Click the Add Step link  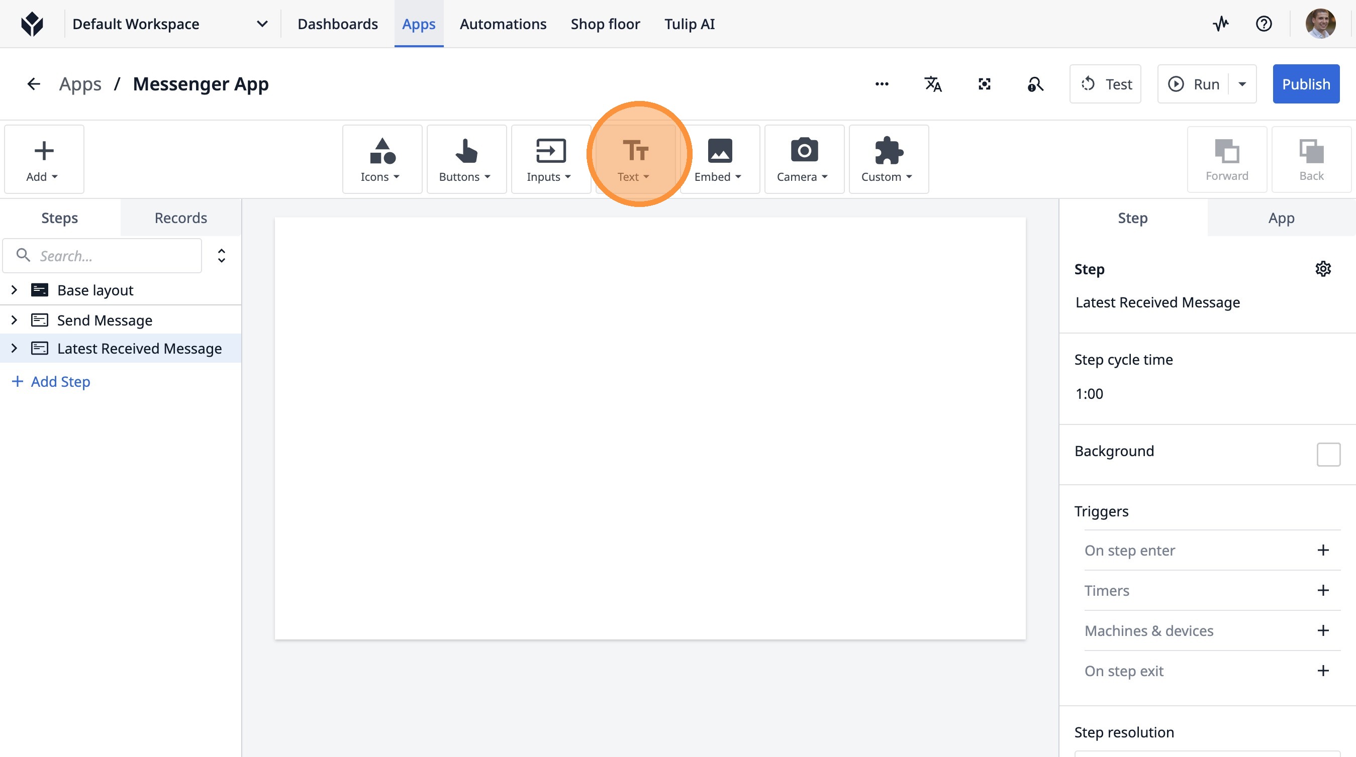point(51,381)
